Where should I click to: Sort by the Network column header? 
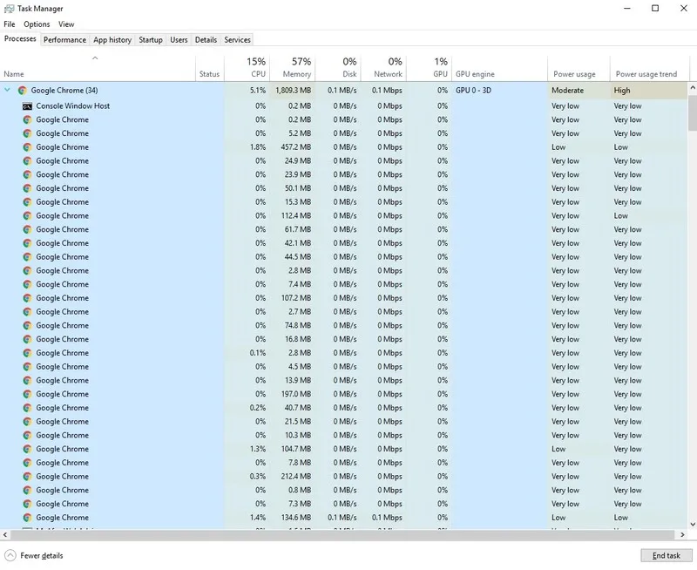tap(383, 68)
